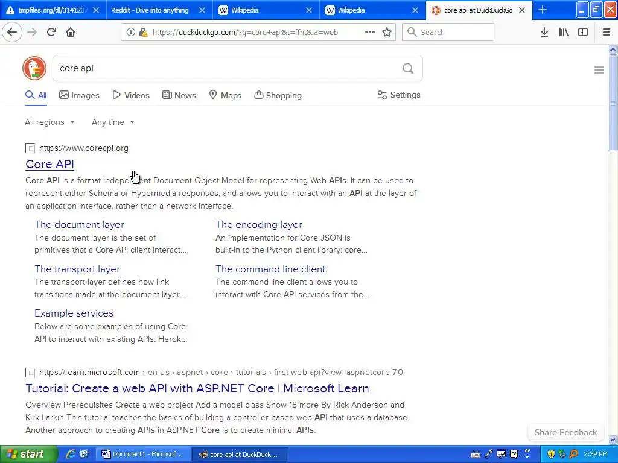Screen dimensions: 618x463
Task: Select the News search category
Action: point(179,95)
